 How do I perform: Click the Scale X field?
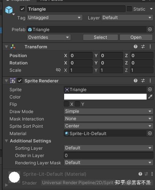[81, 70]
